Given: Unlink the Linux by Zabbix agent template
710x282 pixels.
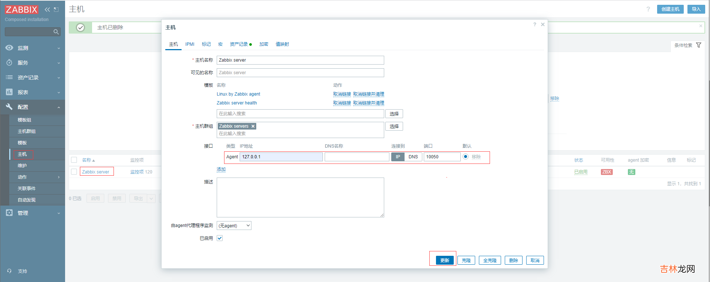Looking at the screenshot, I should point(342,94).
